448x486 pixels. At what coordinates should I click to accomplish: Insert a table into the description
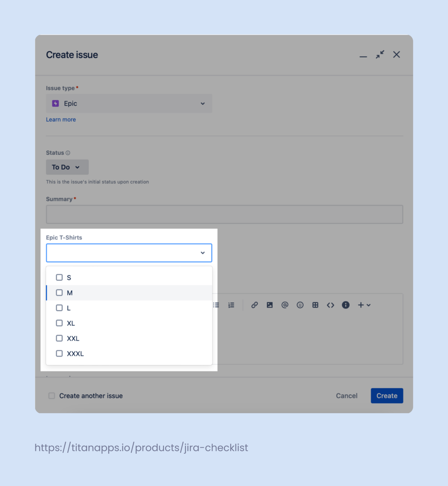[315, 305]
